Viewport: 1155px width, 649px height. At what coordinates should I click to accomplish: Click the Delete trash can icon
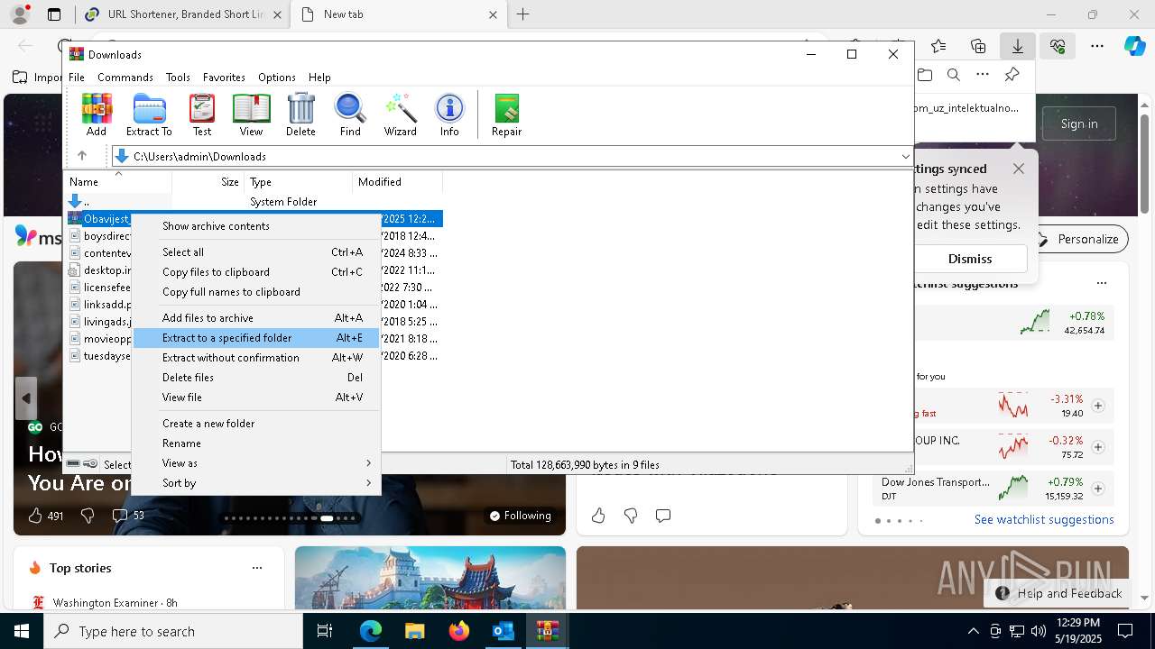click(300, 114)
